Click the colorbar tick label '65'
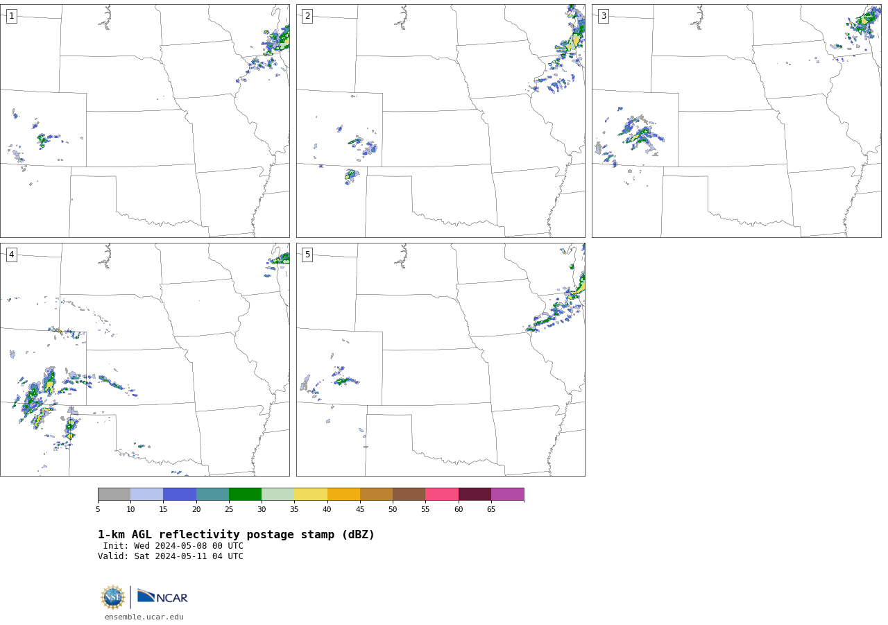Viewport: 888px width, 625px height. pyautogui.click(x=491, y=510)
